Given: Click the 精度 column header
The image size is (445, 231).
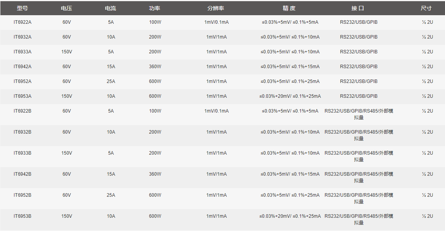Looking at the screenshot, I should pyautogui.click(x=289, y=8).
